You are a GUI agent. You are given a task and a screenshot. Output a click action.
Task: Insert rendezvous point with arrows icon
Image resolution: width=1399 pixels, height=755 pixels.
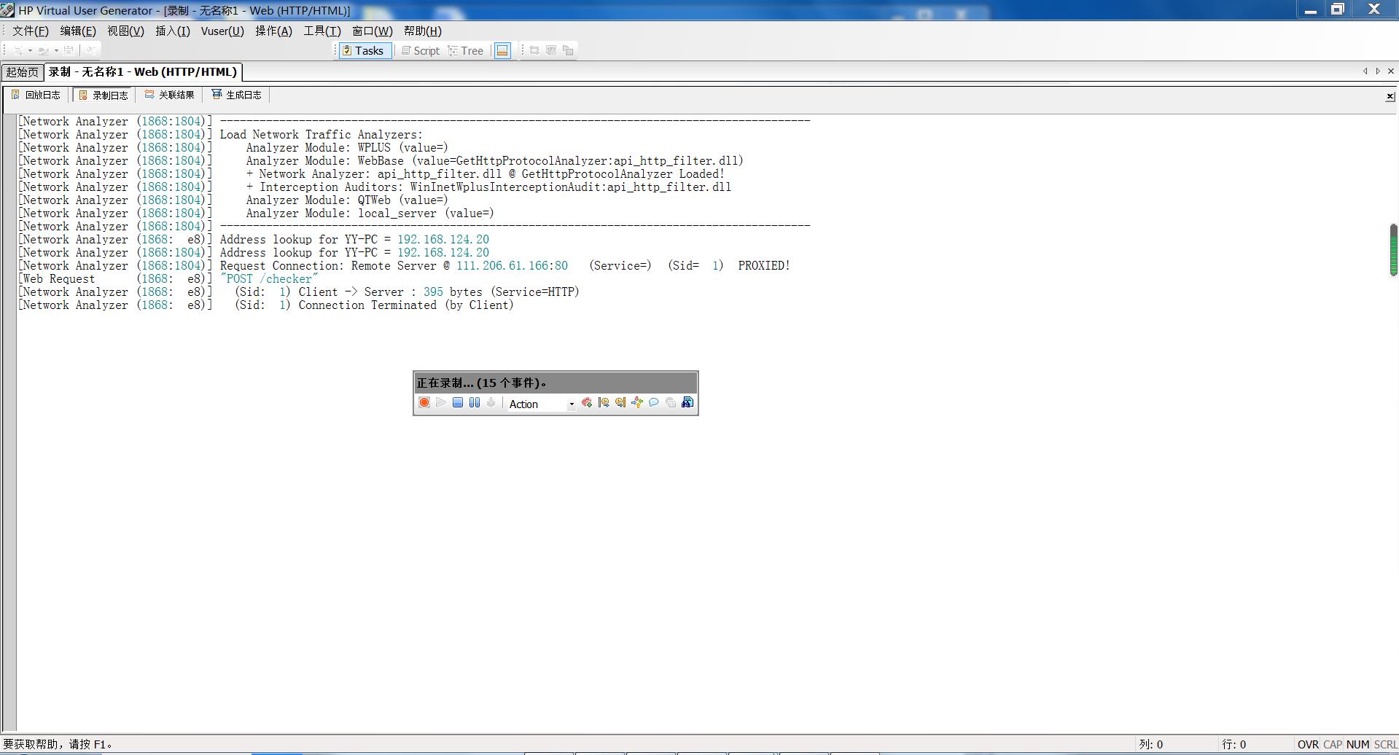(x=637, y=403)
